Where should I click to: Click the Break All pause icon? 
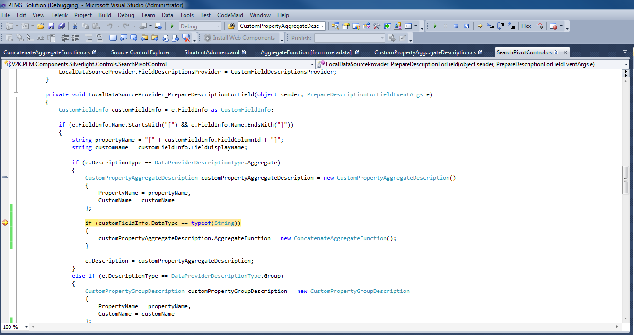coord(445,26)
